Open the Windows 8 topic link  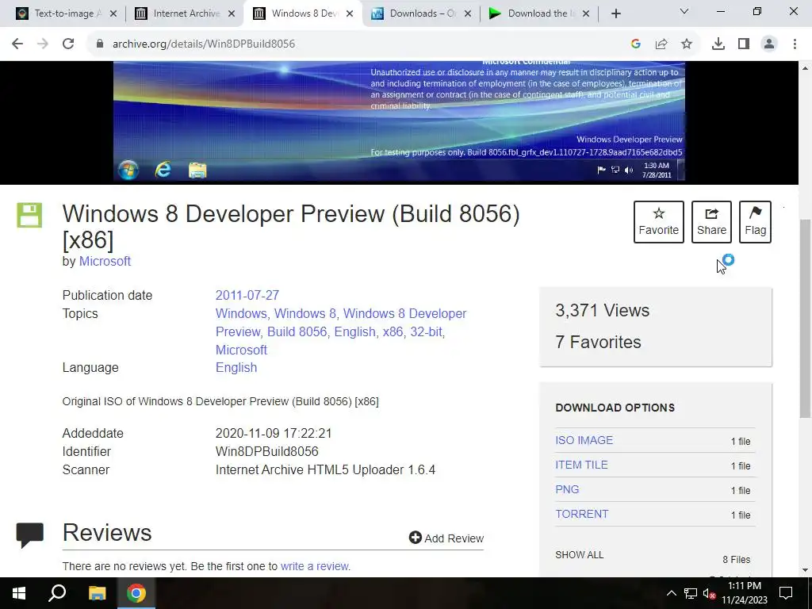pos(304,314)
